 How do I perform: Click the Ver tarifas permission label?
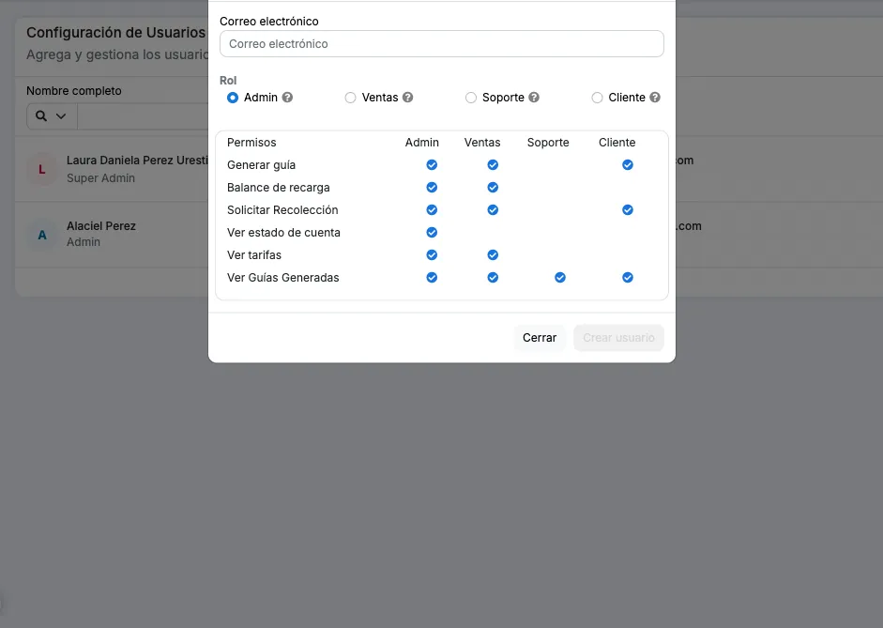254,255
